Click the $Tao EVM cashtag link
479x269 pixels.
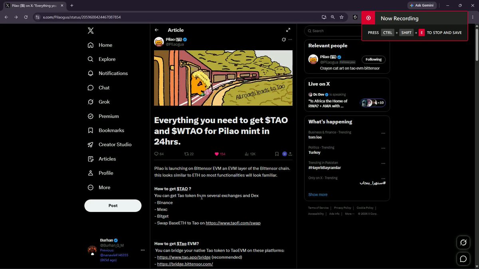click(182, 243)
